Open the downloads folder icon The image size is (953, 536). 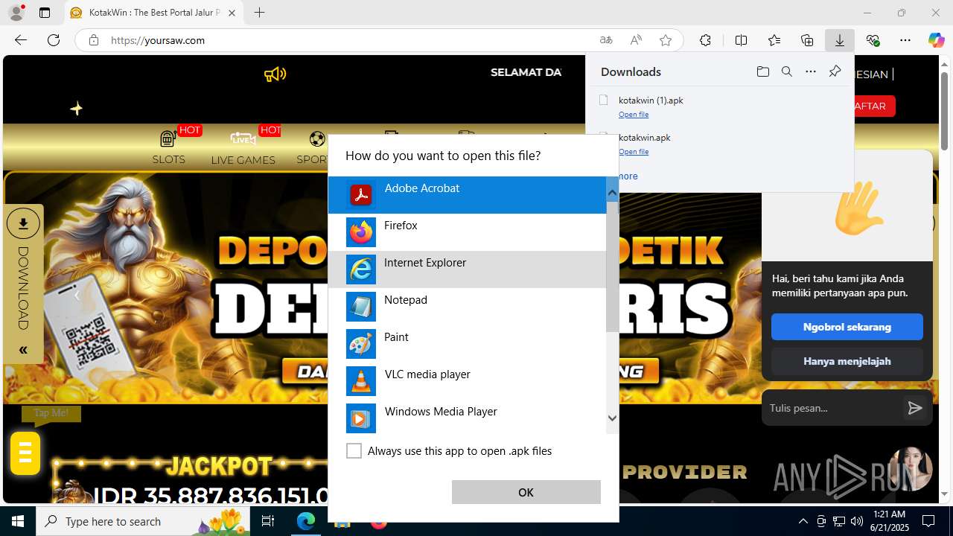(x=762, y=71)
